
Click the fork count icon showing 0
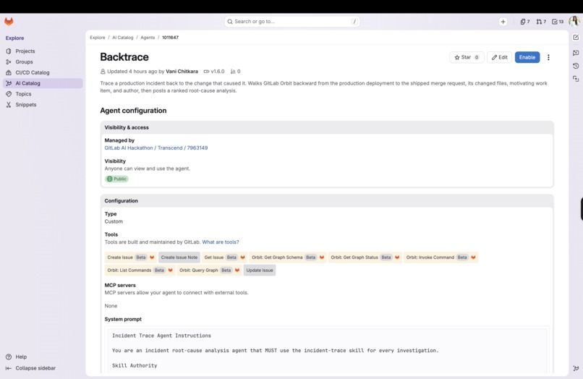click(235, 72)
